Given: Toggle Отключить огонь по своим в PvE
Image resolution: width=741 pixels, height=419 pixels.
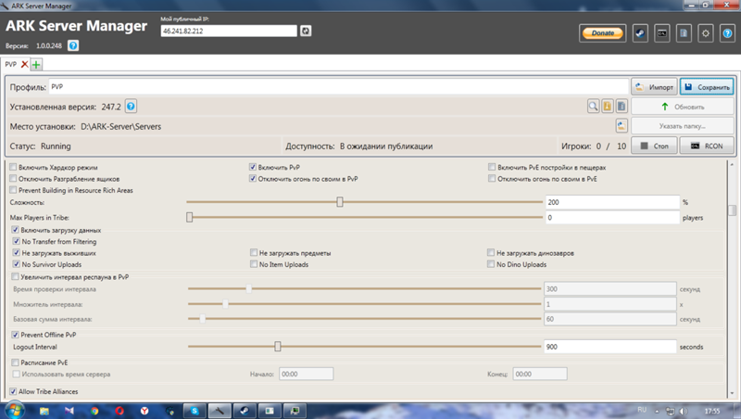Looking at the screenshot, I should point(492,178).
